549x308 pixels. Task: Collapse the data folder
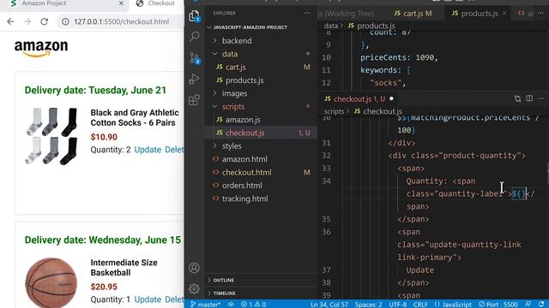[215, 54]
